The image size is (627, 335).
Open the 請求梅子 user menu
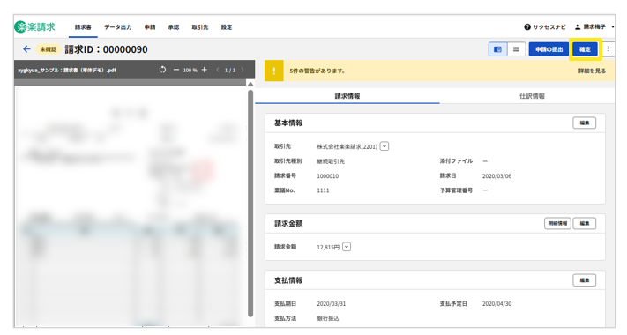pyautogui.click(x=593, y=26)
